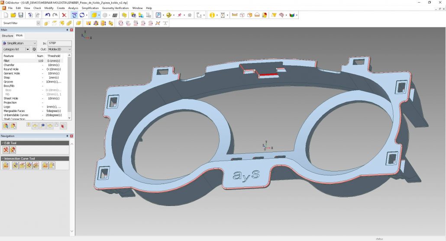Toggle the yellow shaded display mode button
The width and height of the screenshot is (446, 241).
[94, 15]
